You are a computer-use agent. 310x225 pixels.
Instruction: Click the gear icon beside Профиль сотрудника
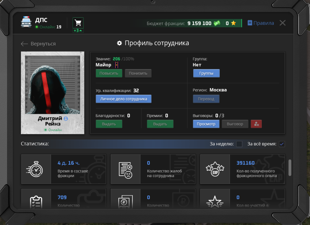119,43
